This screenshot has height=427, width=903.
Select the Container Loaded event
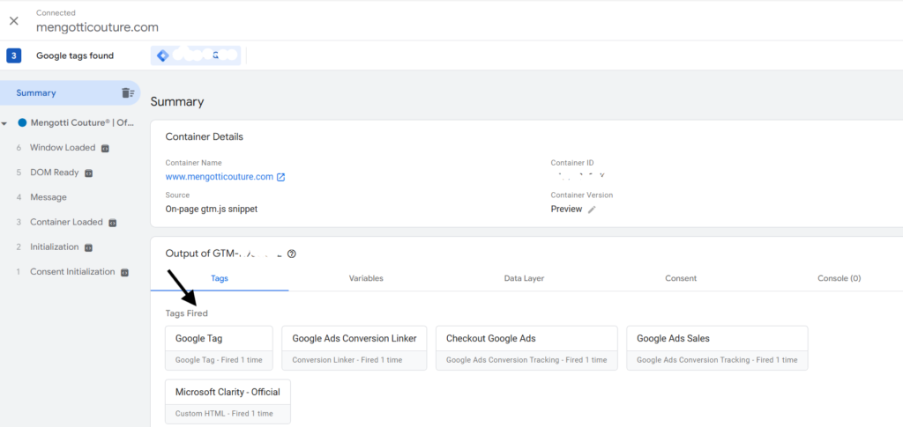[66, 222]
